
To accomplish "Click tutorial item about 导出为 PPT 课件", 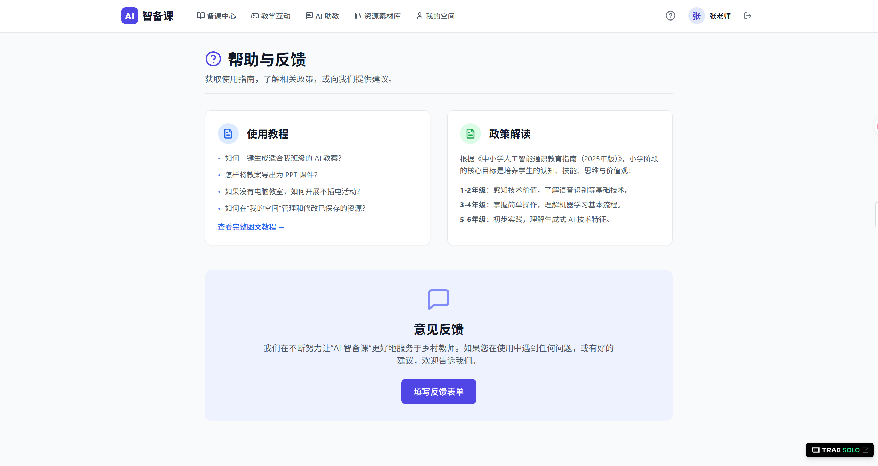I will 271,175.
